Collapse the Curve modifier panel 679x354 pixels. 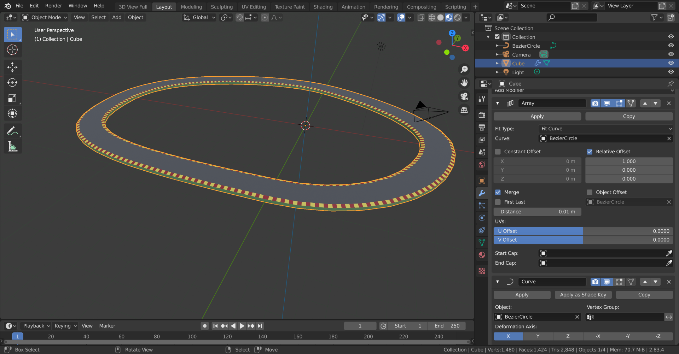pyautogui.click(x=498, y=282)
